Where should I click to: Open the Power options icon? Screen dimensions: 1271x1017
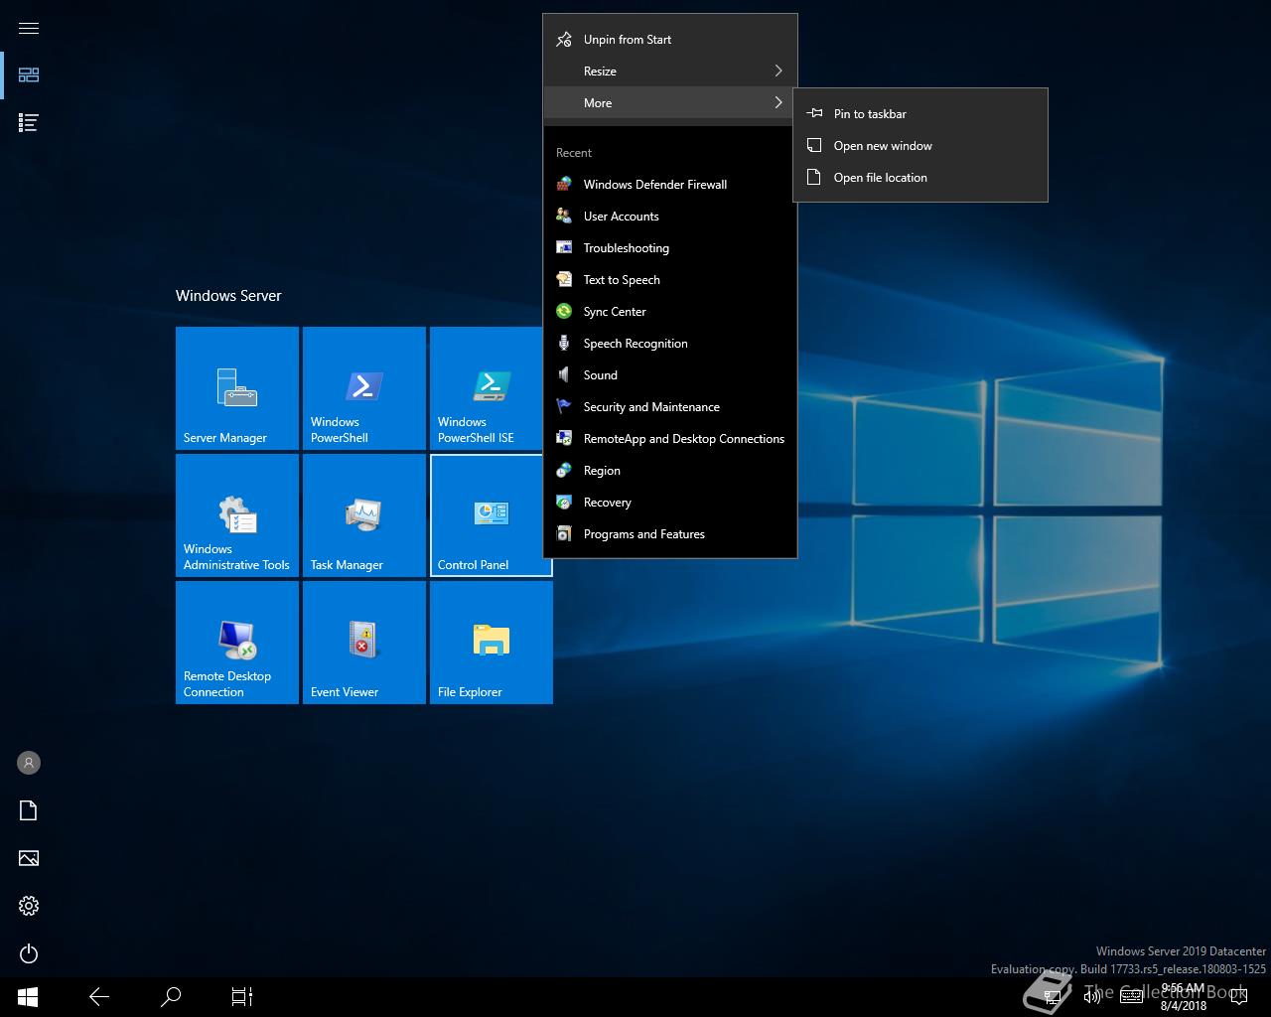pos(29,953)
